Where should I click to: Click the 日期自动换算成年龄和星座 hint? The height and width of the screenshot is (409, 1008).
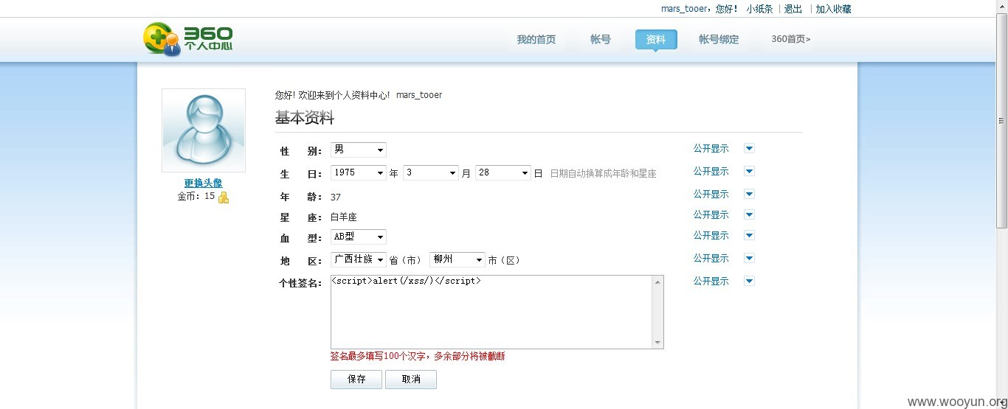[x=603, y=174]
